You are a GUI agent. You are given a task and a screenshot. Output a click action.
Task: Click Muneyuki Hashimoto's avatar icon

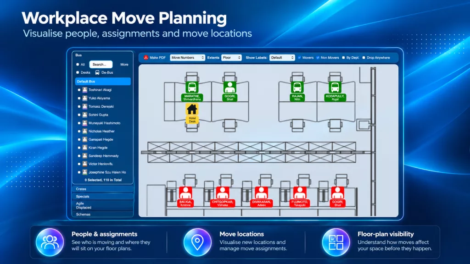[85, 123]
